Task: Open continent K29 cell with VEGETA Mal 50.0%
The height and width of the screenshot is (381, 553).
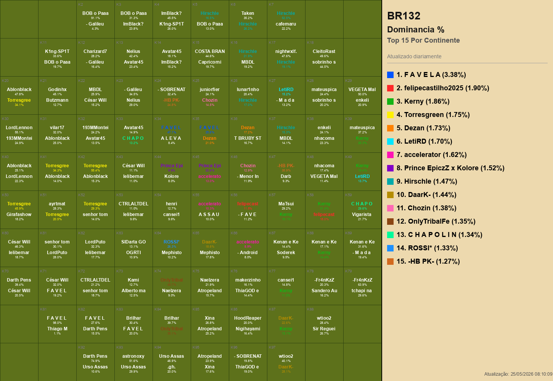Action: pos(362,95)
